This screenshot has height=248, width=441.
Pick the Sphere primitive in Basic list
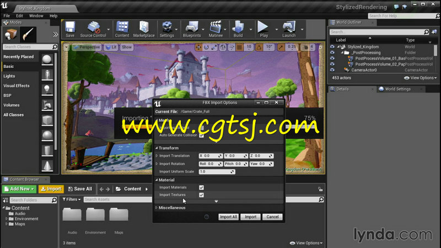[47, 60]
